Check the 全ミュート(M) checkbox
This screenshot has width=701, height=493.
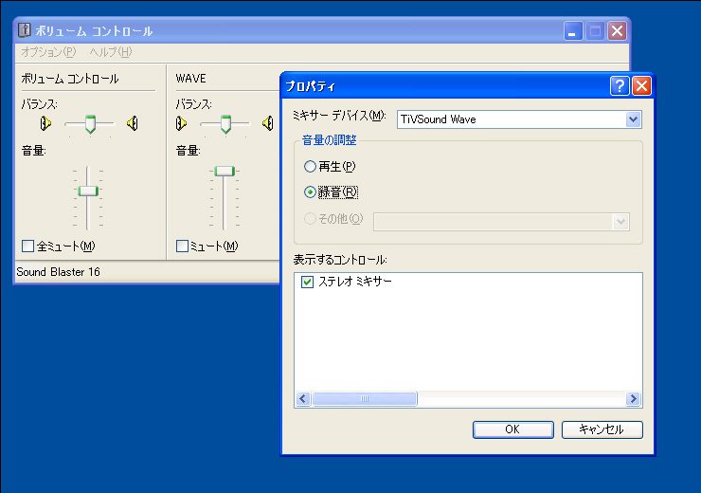pyautogui.click(x=27, y=246)
